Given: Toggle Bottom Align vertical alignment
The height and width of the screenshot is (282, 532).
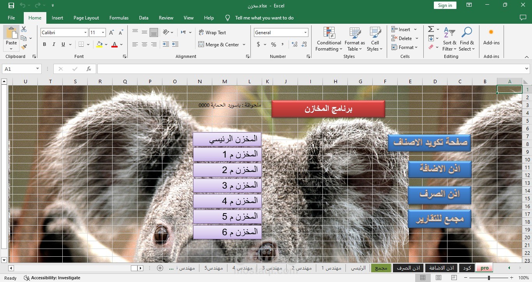Looking at the screenshot, I should coord(154,32).
